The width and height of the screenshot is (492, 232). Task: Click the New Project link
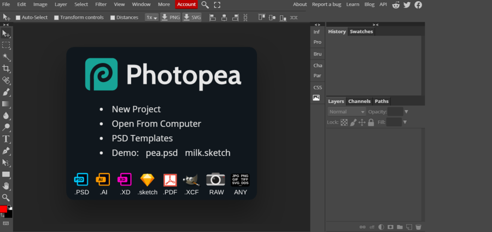pos(136,109)
